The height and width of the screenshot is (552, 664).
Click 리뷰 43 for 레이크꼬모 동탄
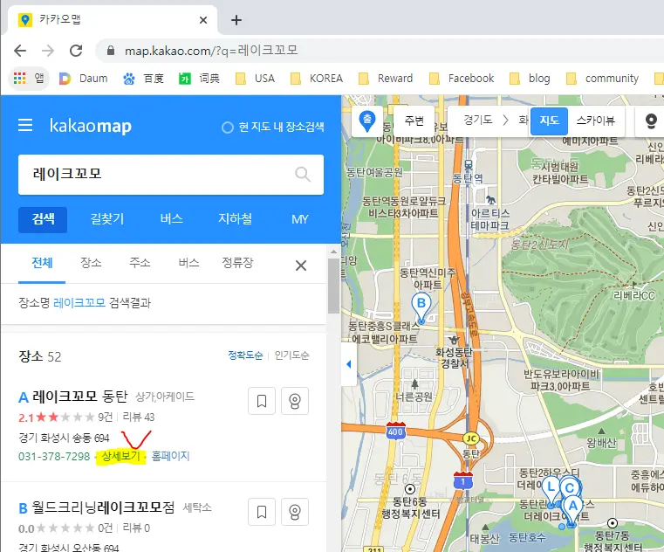(x=139, y=417)
